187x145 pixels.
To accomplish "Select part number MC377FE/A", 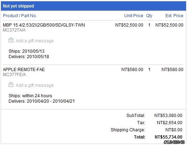I will pos(14,75).
